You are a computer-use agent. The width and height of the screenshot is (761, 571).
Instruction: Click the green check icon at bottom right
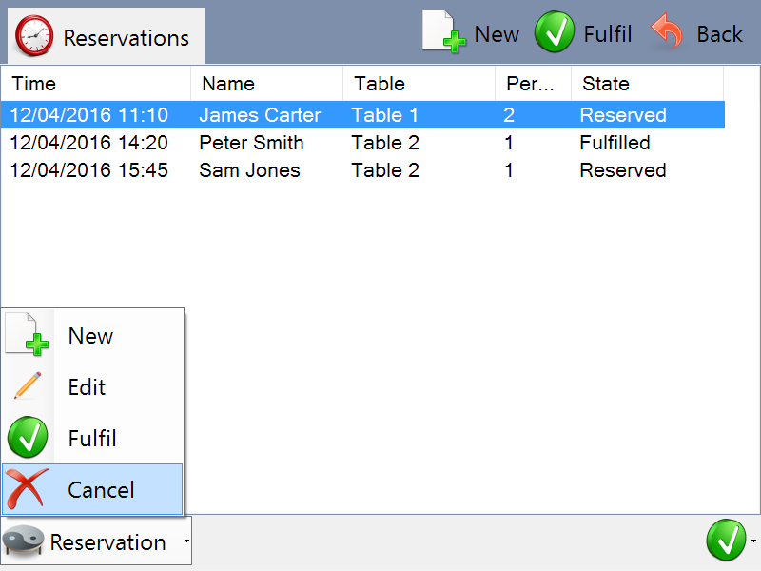pyautogui.click(x=726, y=541)
